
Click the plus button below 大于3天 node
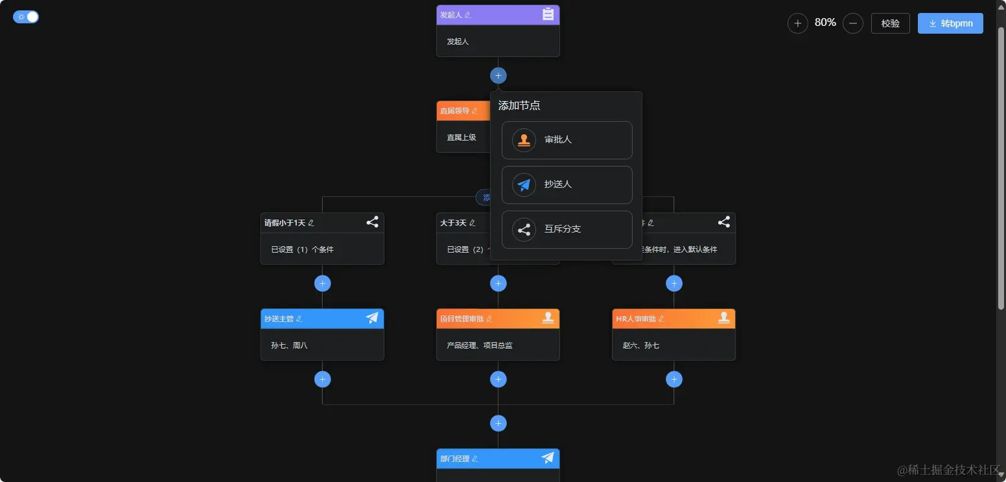click(498, 283)
